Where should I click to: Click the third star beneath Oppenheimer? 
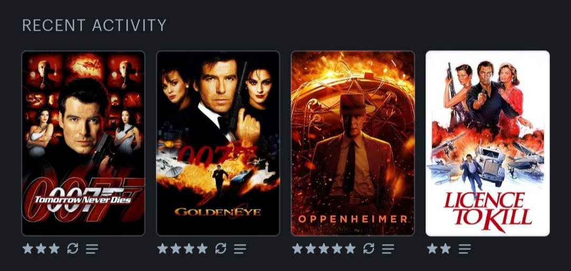324,248
